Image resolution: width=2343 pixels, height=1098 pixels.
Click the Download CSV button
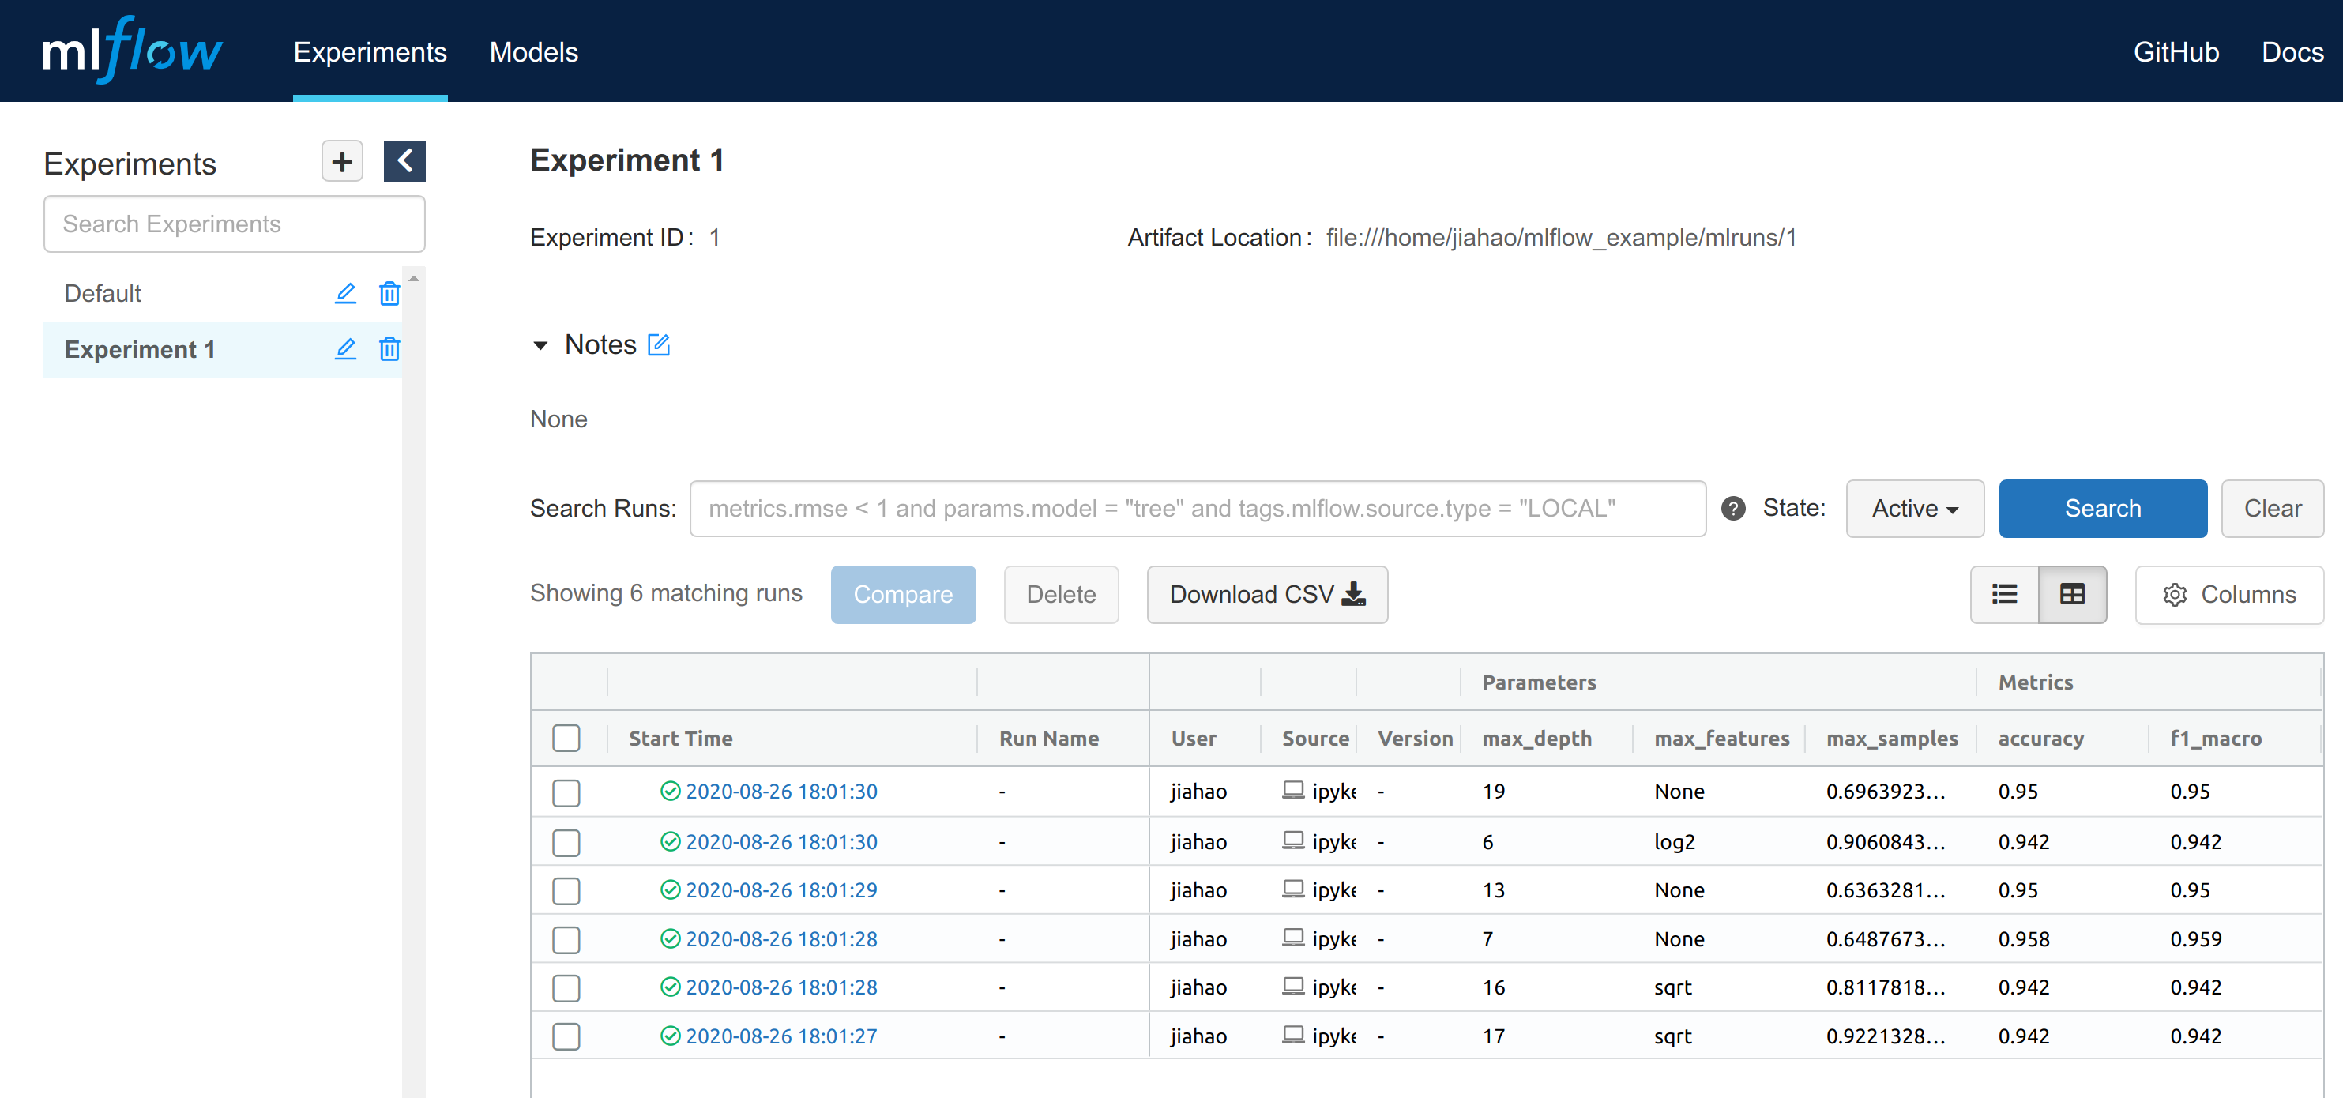[1266, 594]
